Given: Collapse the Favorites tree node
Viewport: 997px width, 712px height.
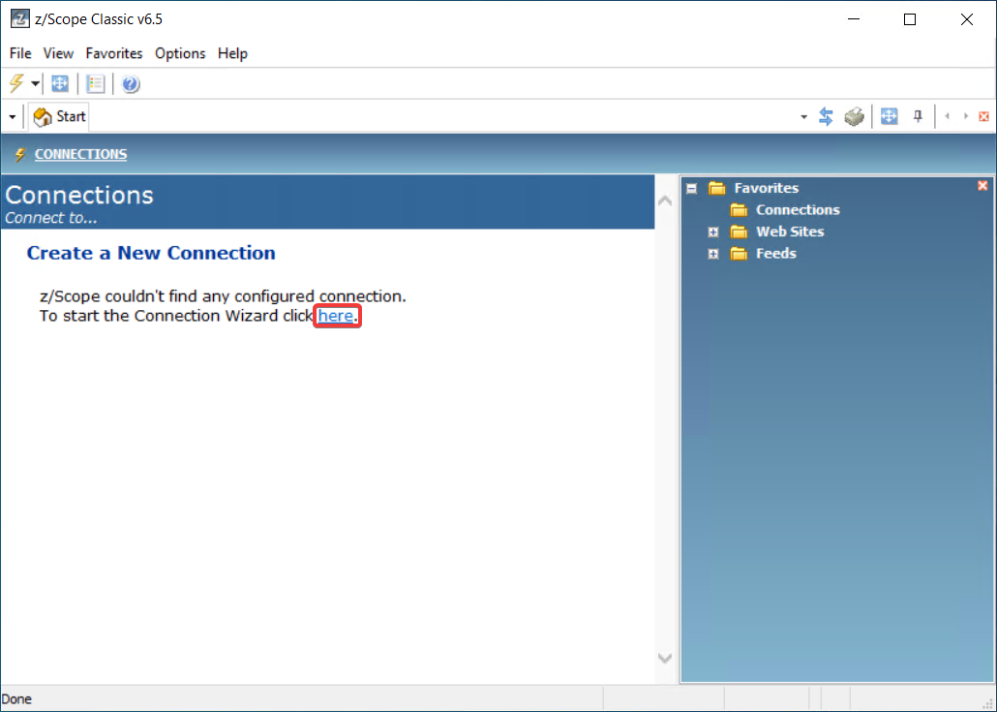Looking at the screenshot, I should (x=691, y=188).
